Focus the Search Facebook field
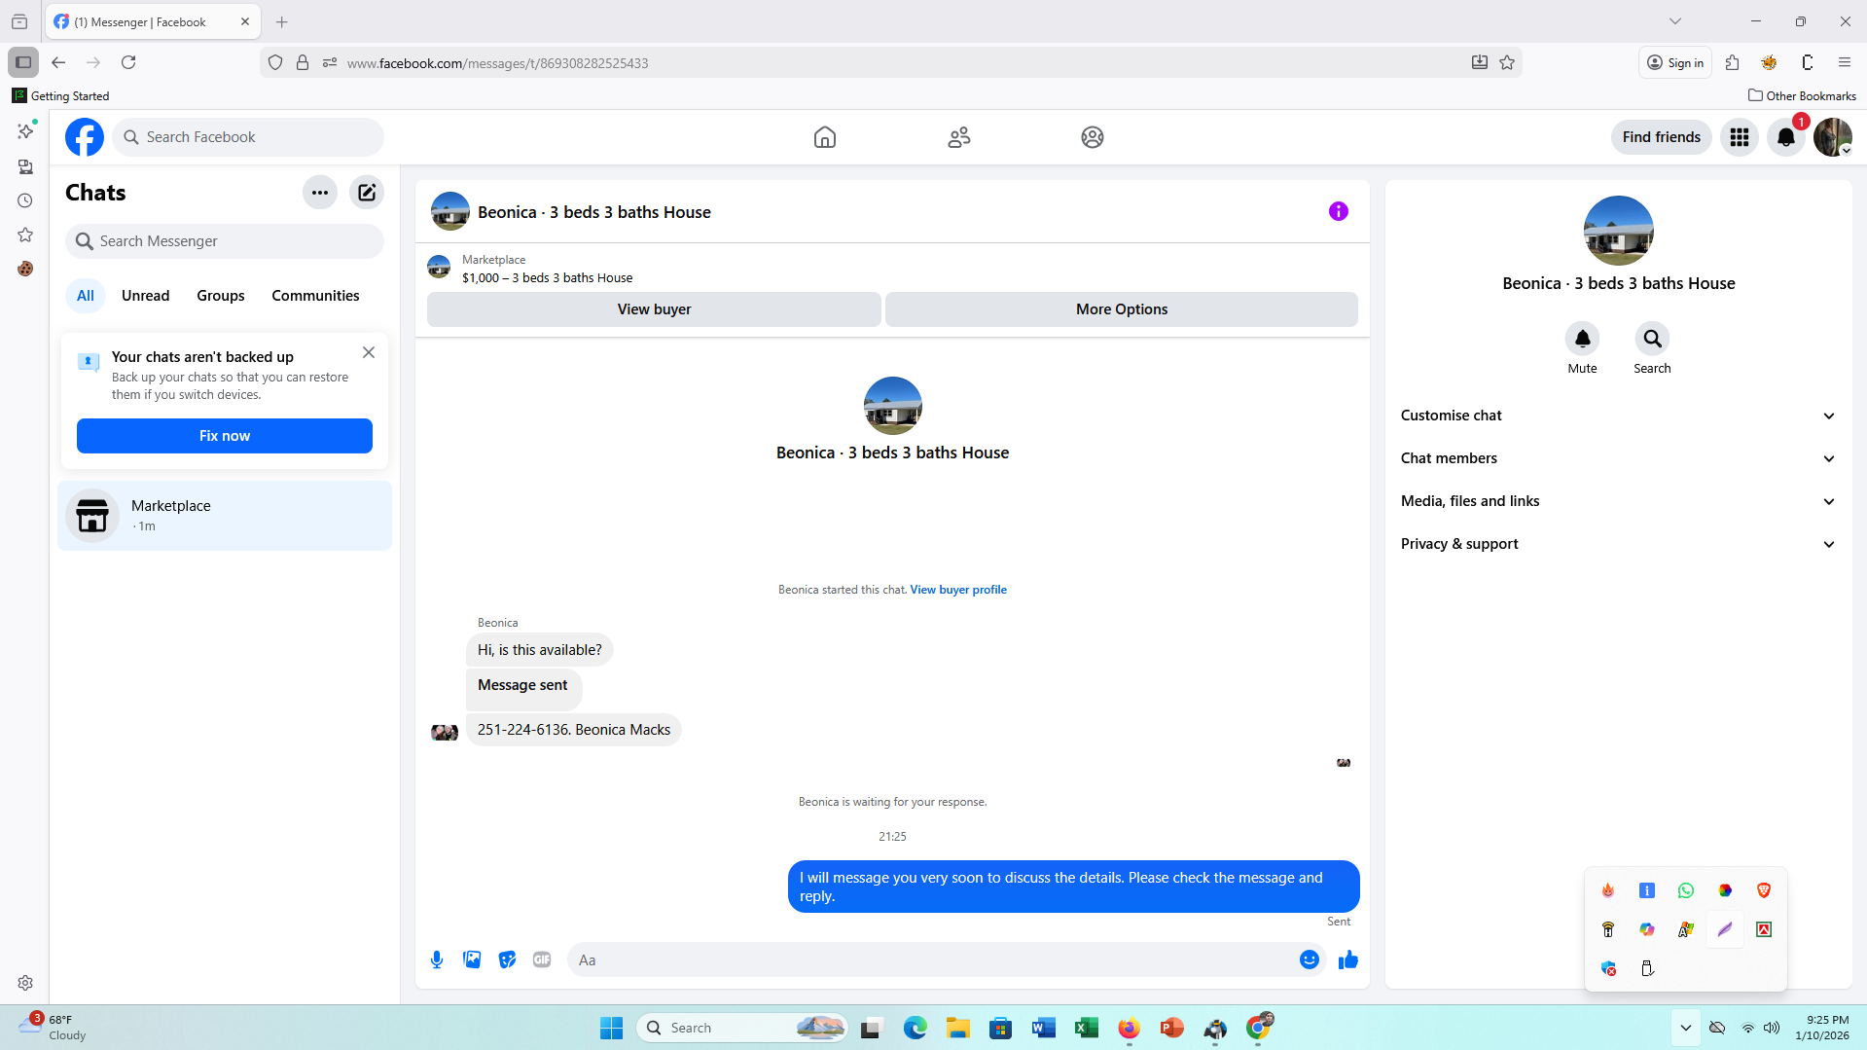Viewport: 1867px width, 1050px height. [x=248, y=137]
